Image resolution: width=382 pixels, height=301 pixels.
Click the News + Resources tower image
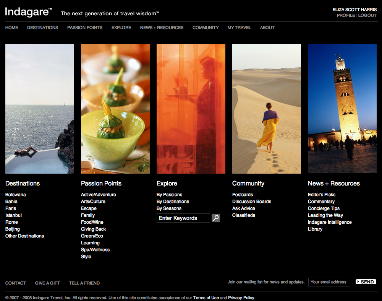click(x=342, y=109)
